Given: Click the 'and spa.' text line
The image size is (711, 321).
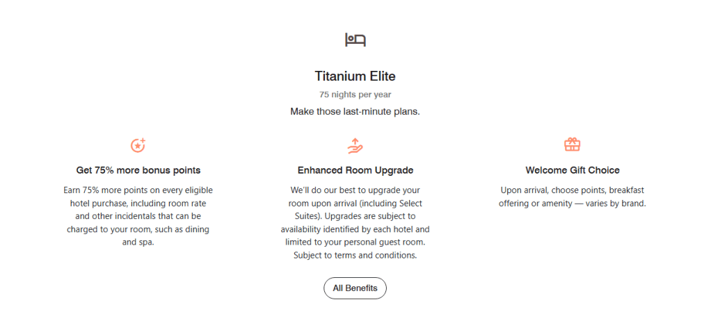Looking at the screenshot, I should (138, 242).
